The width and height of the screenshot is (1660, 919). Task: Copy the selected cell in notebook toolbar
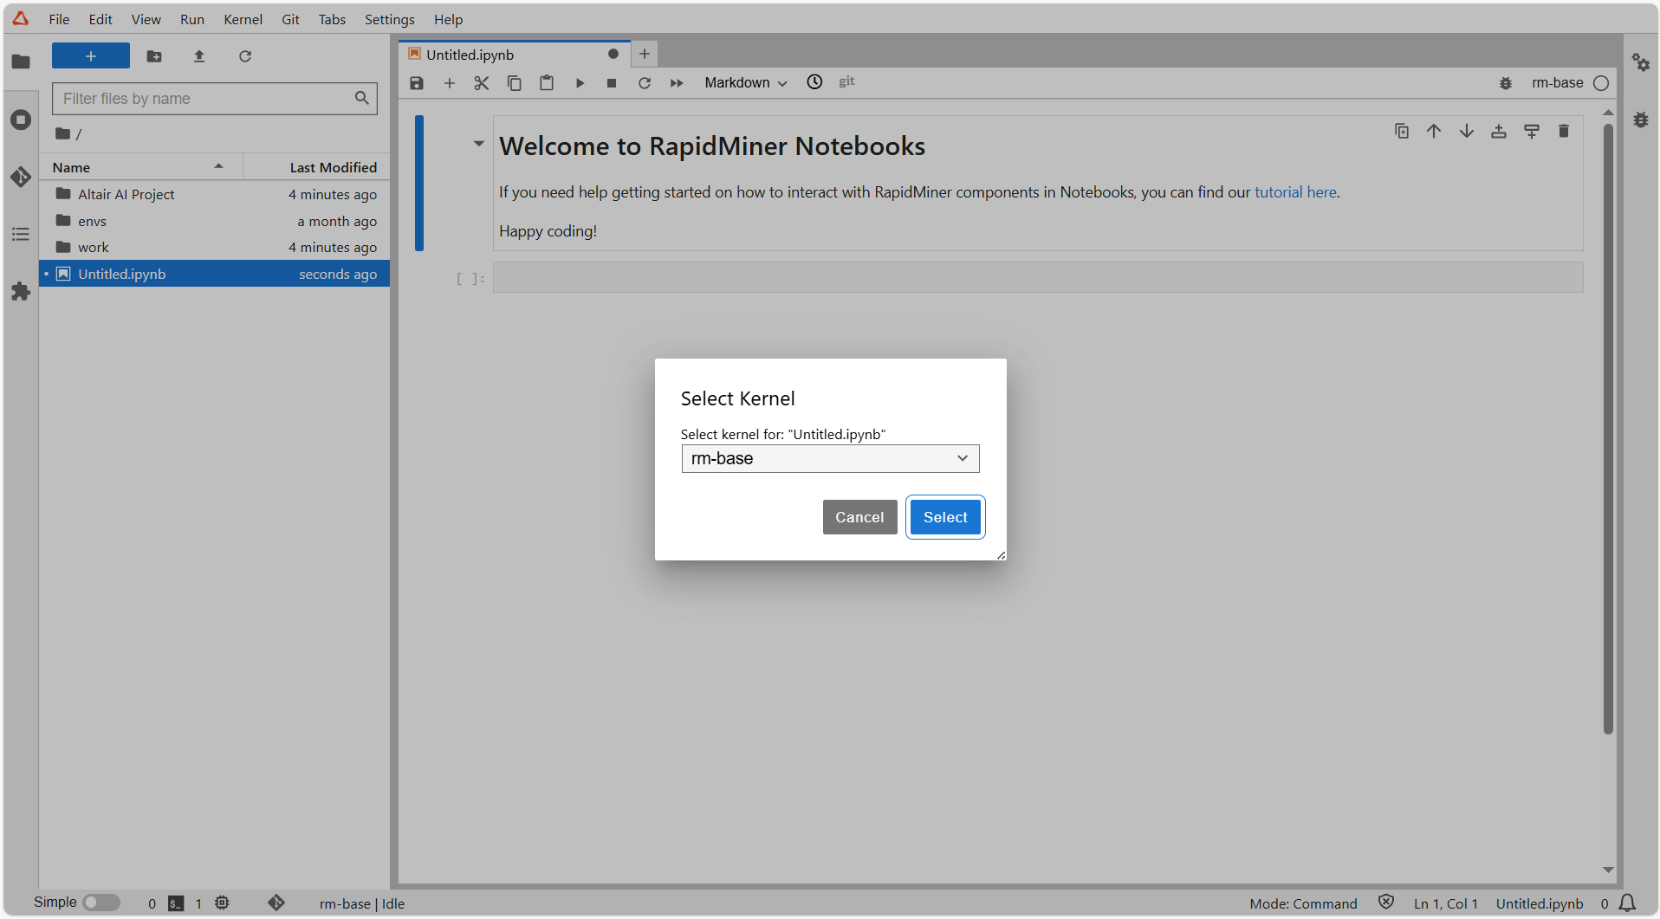point(514,83)
